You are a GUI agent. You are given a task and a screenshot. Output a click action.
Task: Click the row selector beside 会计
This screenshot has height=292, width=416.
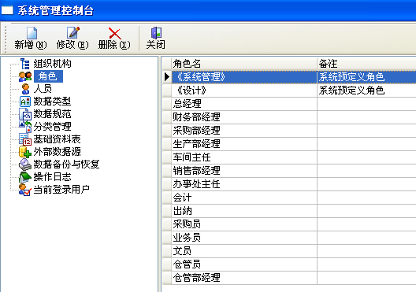167,198
